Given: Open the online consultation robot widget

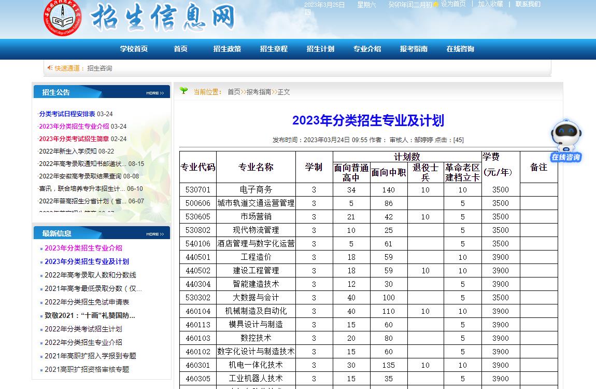Looking at the screenshot, I should (566, 141).
